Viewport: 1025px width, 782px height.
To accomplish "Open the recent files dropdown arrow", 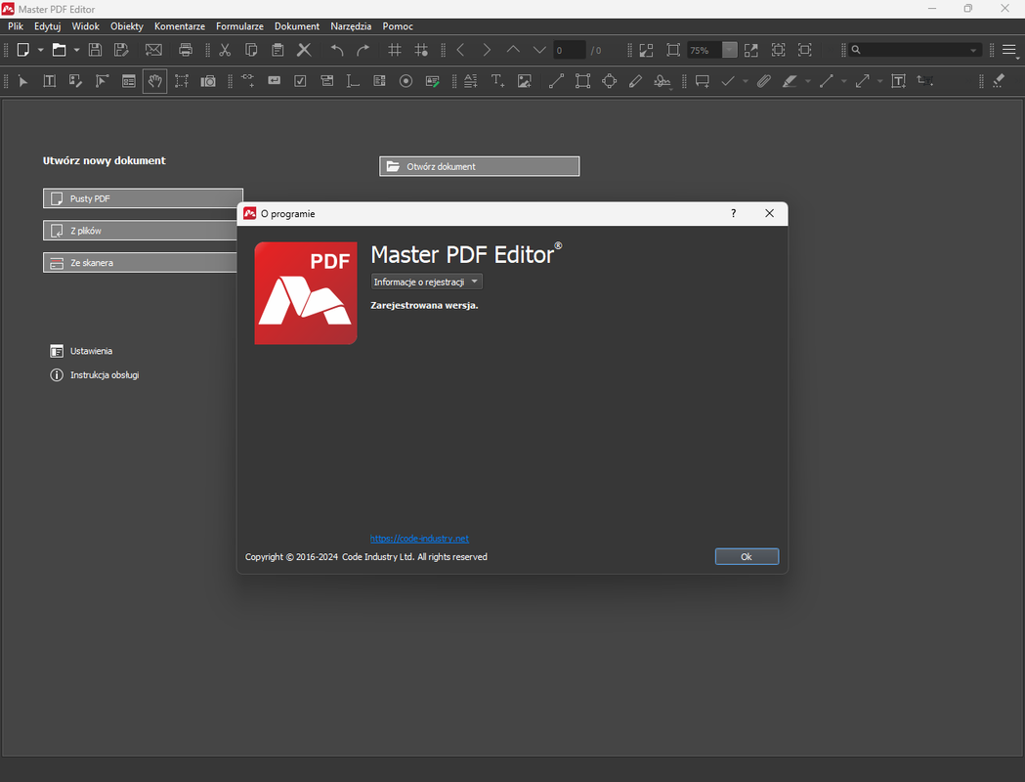I will coord(76,50).
